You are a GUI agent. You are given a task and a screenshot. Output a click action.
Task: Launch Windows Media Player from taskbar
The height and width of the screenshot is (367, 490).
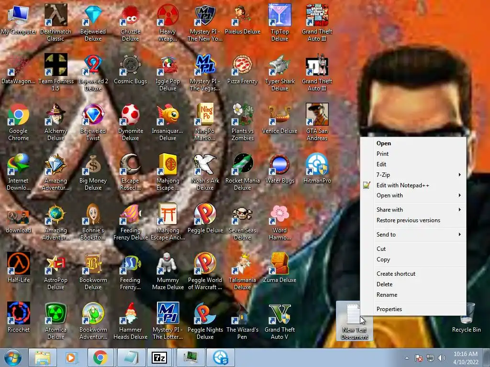(71, 357)
